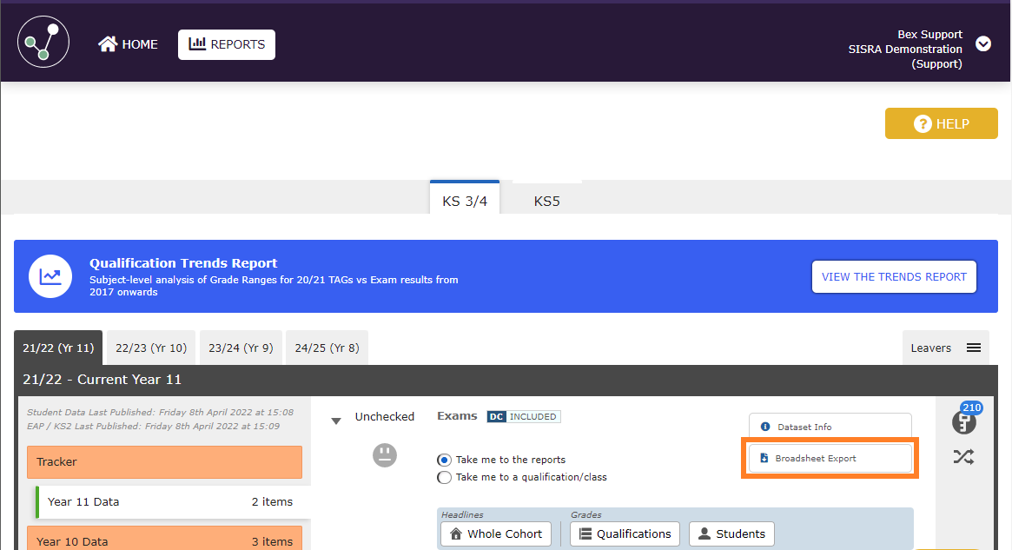Click the key icon with 210 badge
The height and width of the screenshot is (550, 1012).
[x=963, y=422]
